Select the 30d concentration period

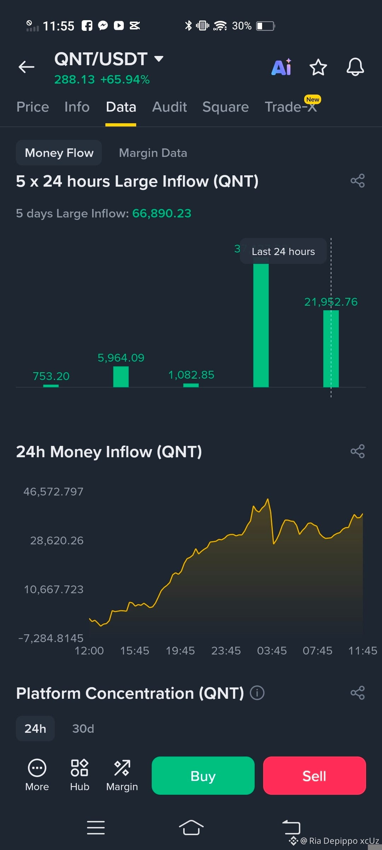click(83, 729)
